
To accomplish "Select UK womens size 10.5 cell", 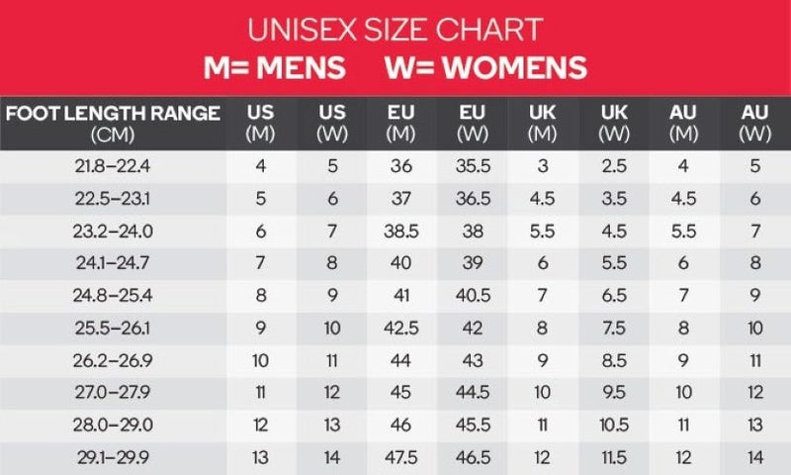I will 614,424.
